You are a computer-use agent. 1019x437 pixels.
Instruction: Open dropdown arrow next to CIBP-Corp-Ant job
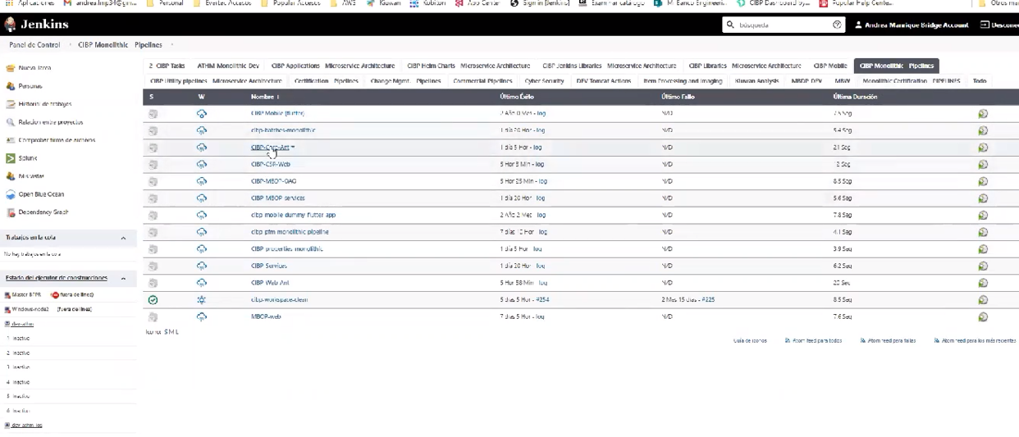(293, 148)
